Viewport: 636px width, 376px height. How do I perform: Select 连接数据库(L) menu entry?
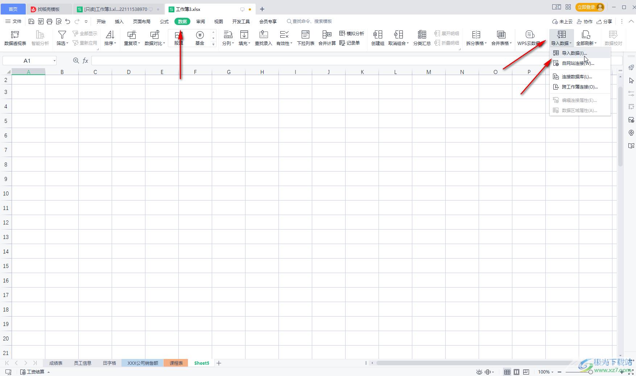580,77
